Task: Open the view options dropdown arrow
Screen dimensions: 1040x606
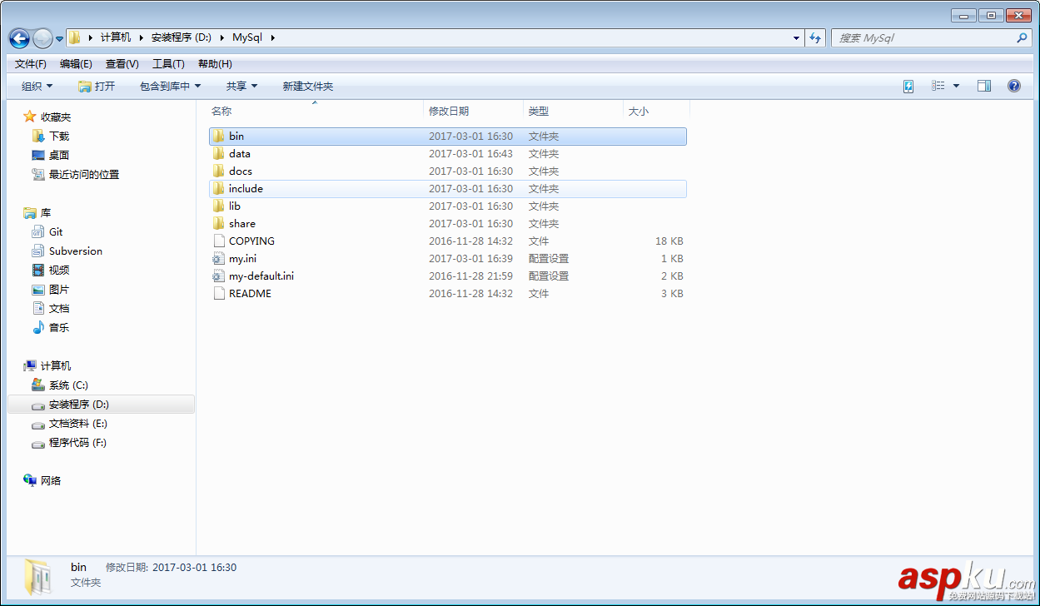Action: coord(956,87)
